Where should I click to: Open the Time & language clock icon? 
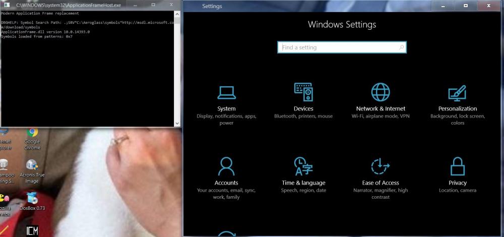303,166
